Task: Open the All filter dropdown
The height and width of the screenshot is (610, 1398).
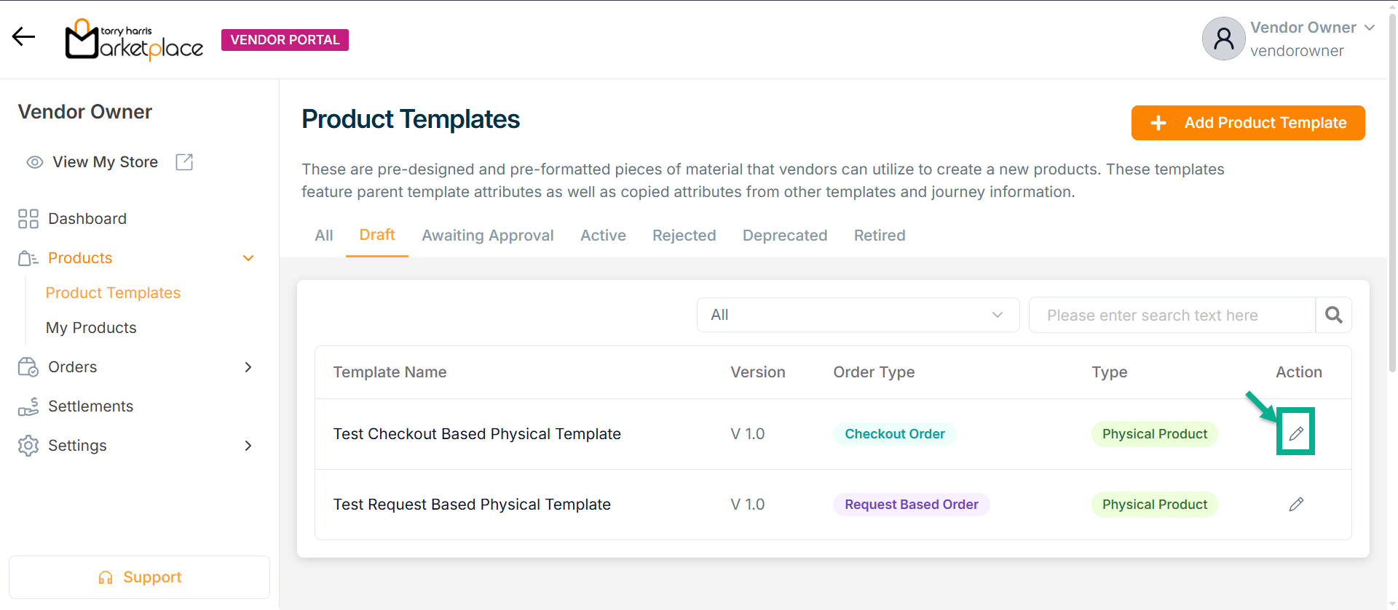Action: tap(857, 315)
